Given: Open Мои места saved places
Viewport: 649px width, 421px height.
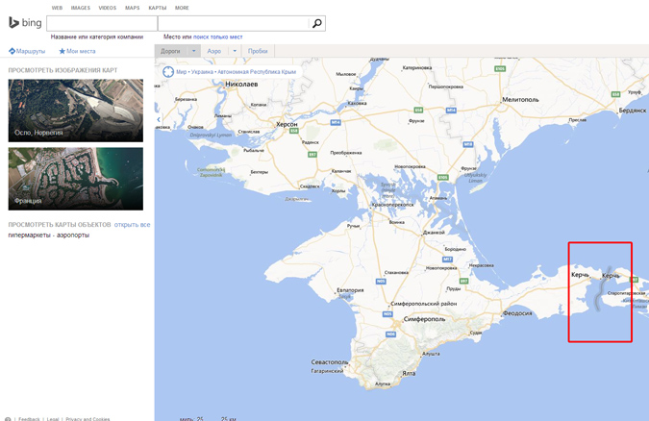Looking at the screenshot, I should (77, 51).
